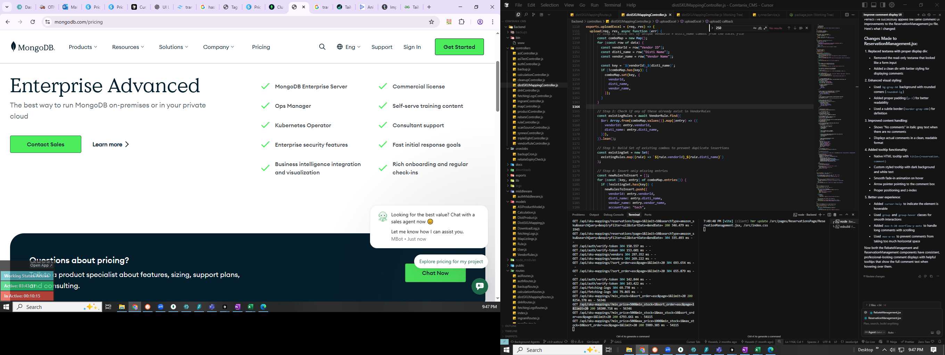Open Source Control icon in Cursor sidebar
This screenshot has height=355, width=945.
pos(534,15)
